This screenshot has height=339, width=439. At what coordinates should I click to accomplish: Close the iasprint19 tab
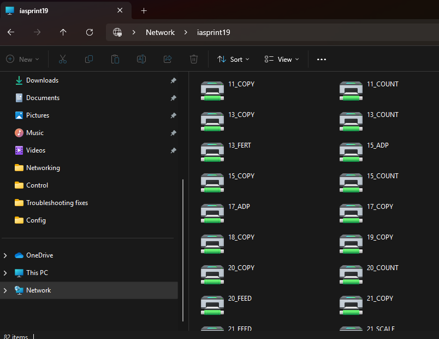tap(120, 10)
